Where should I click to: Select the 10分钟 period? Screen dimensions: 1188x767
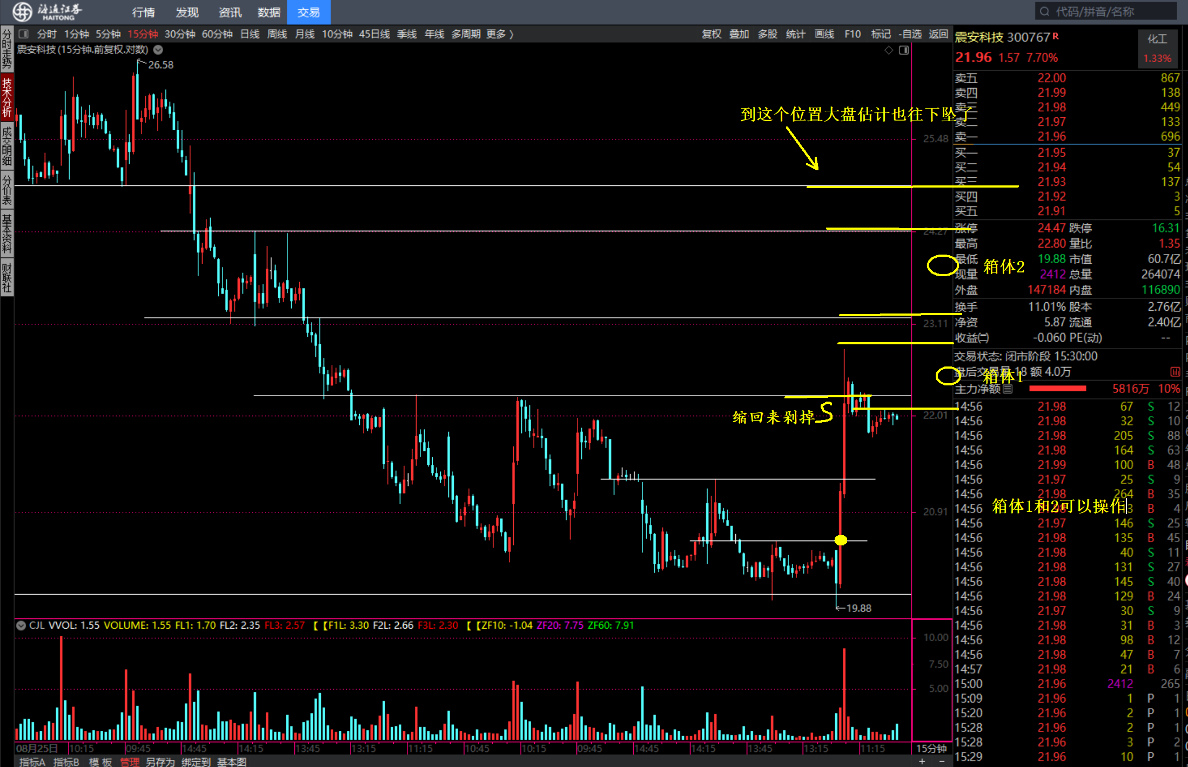[337, 34]
